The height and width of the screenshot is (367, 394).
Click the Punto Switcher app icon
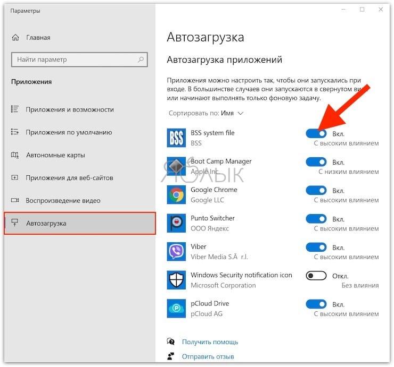click(x=176, y=223)
